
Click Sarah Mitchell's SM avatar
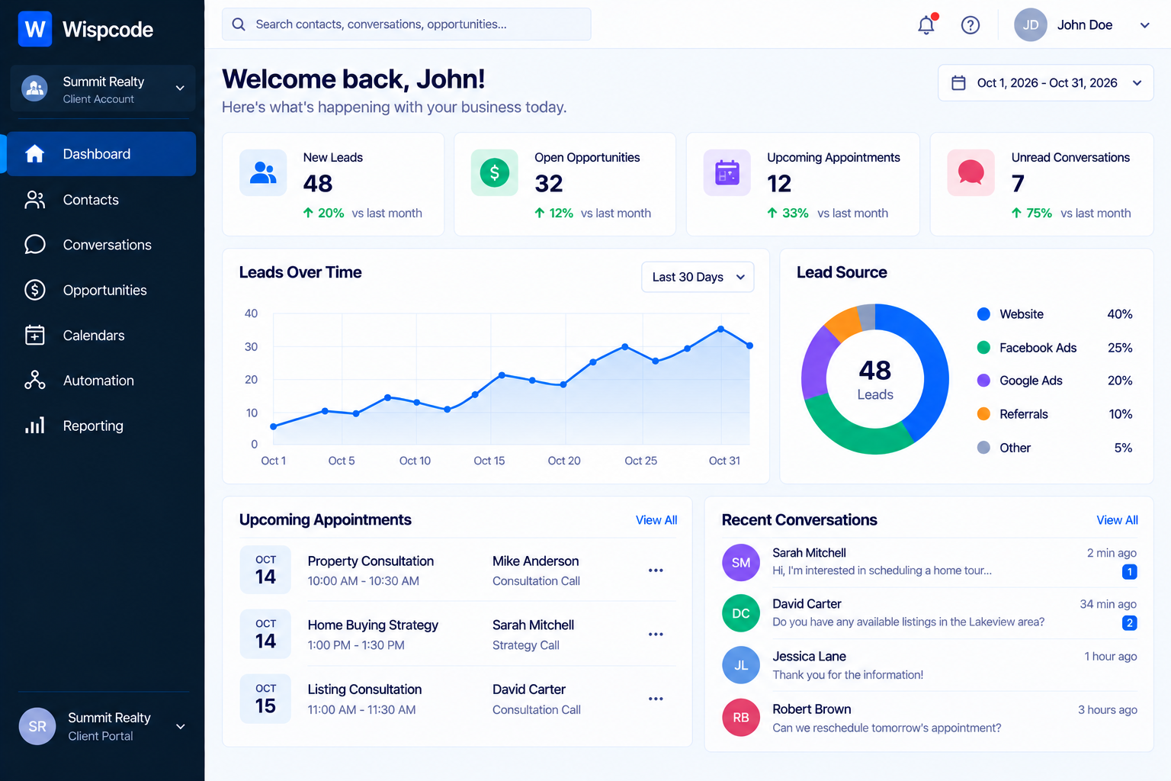click(741, 563)
